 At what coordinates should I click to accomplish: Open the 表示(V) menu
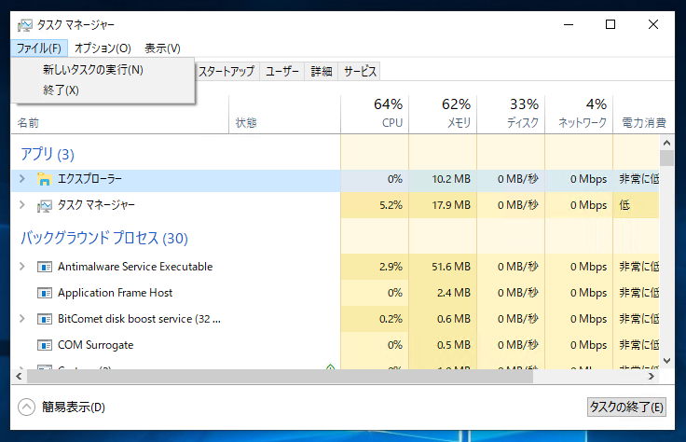click(162, 48)
